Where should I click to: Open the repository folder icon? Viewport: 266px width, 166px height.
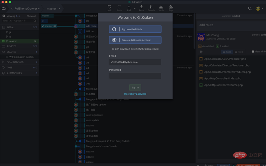(4, 9)
